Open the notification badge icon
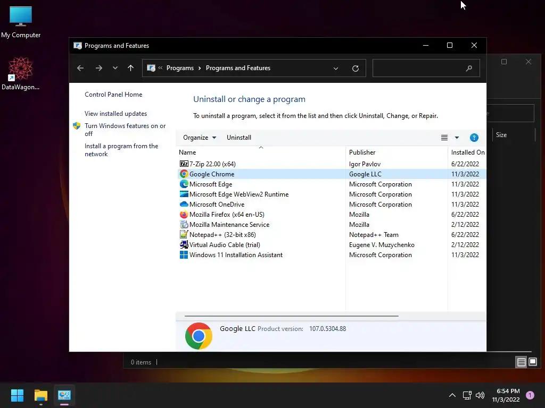 point(530,395)
